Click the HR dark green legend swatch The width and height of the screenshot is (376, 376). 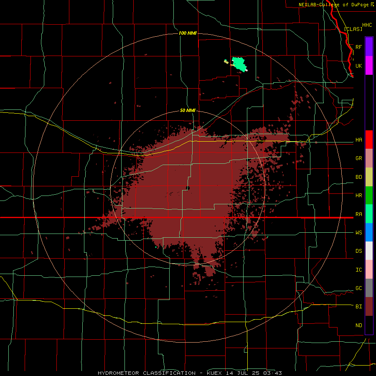(369, 196)
